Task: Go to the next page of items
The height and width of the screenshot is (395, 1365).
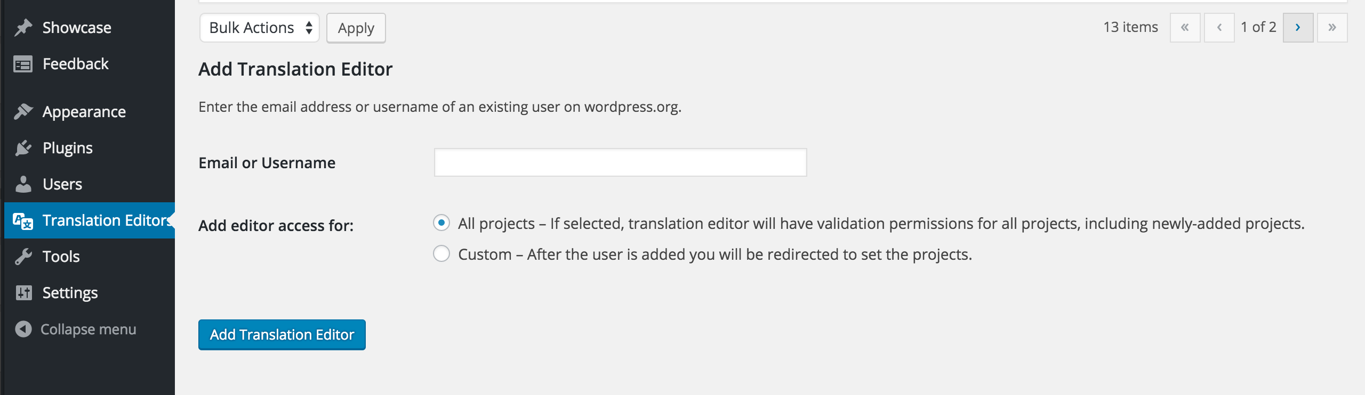Action: [x=1297, y=28]
